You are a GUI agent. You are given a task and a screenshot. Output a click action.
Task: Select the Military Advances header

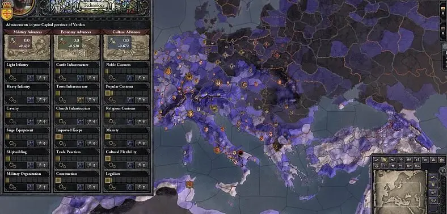[x=27, y=32]
